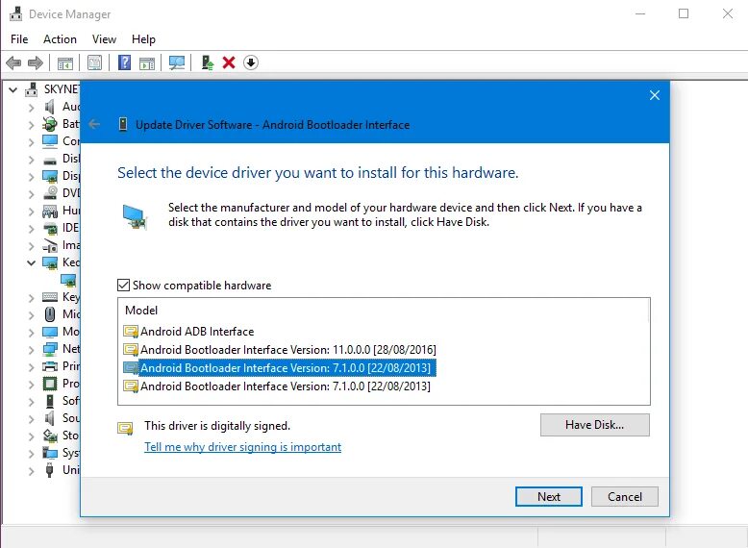Viewport: 748px width, 548px height.
Task: Click the Keyboards icon in device tree
Action: (x=50, y=297)
